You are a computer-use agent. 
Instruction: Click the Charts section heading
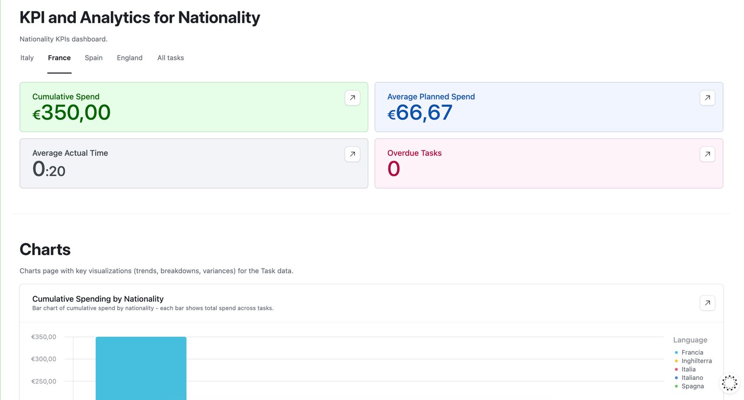(x=45, y=249)
